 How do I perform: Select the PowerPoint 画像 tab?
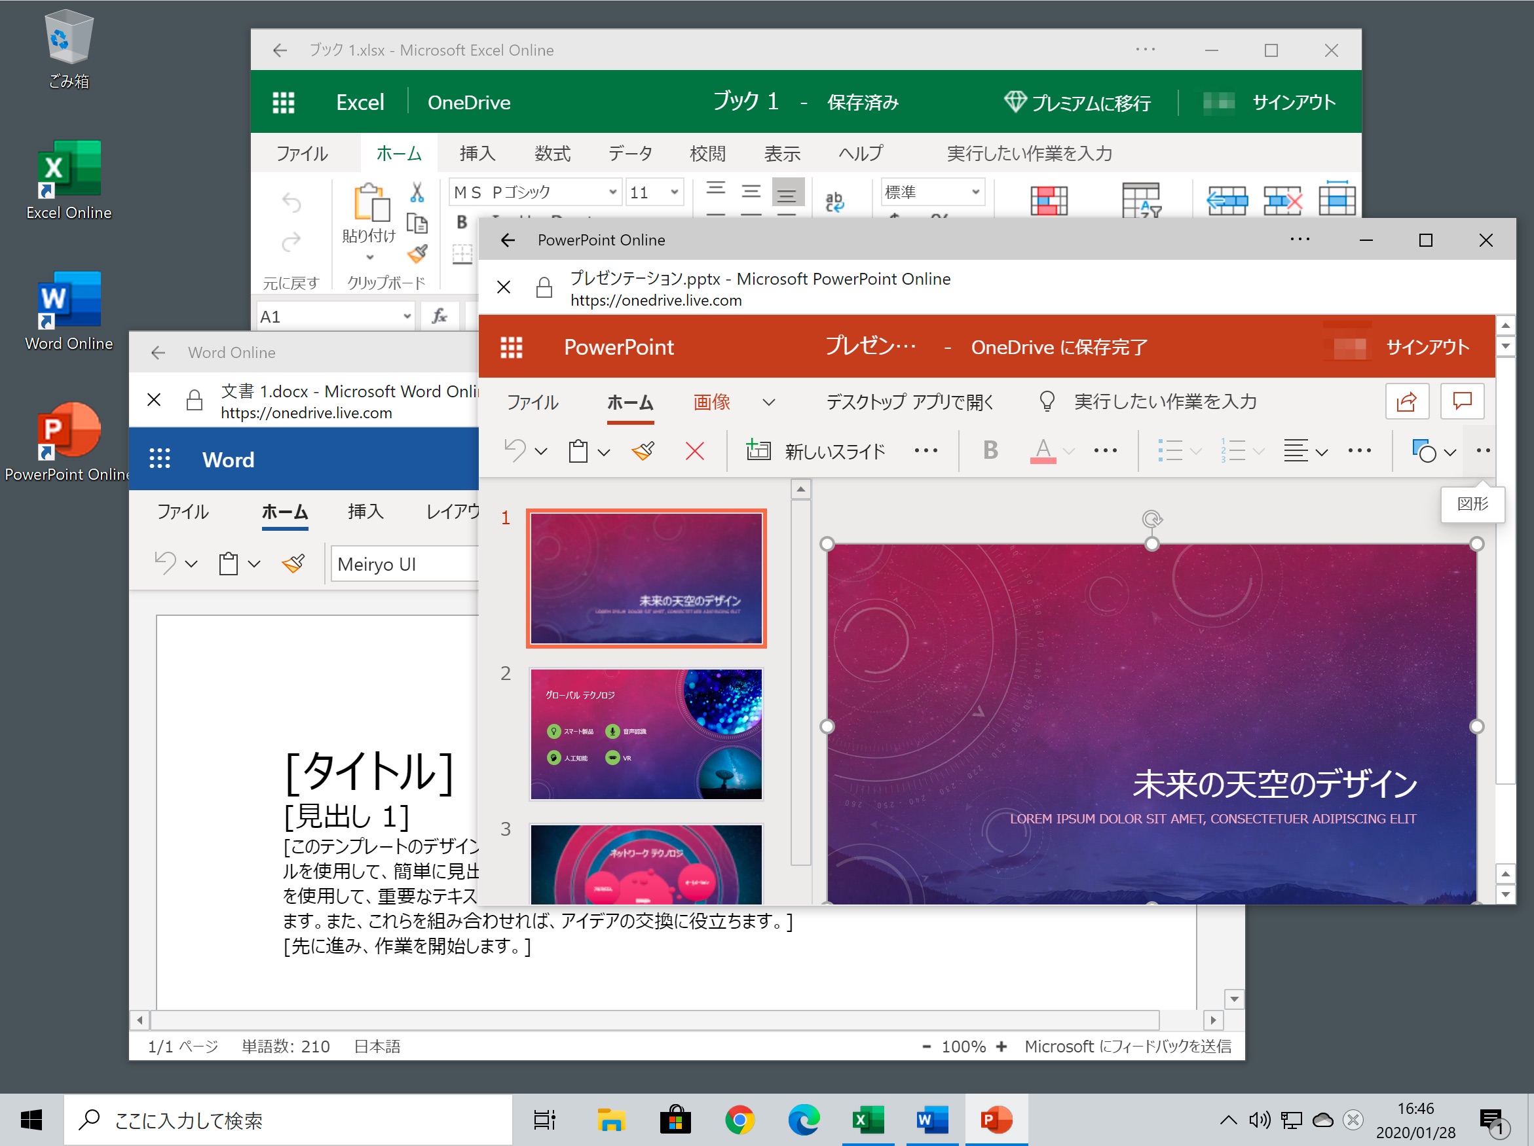712,402
